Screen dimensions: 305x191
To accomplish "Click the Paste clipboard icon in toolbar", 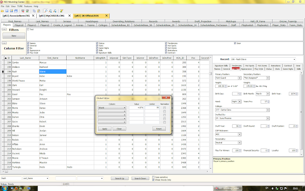I will pyautogui.click(x=39, y=11).
